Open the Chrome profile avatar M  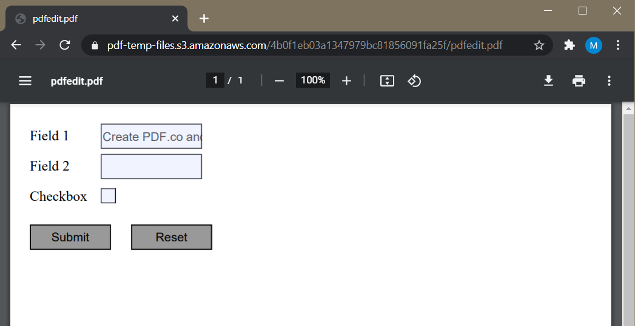point(593,45)
